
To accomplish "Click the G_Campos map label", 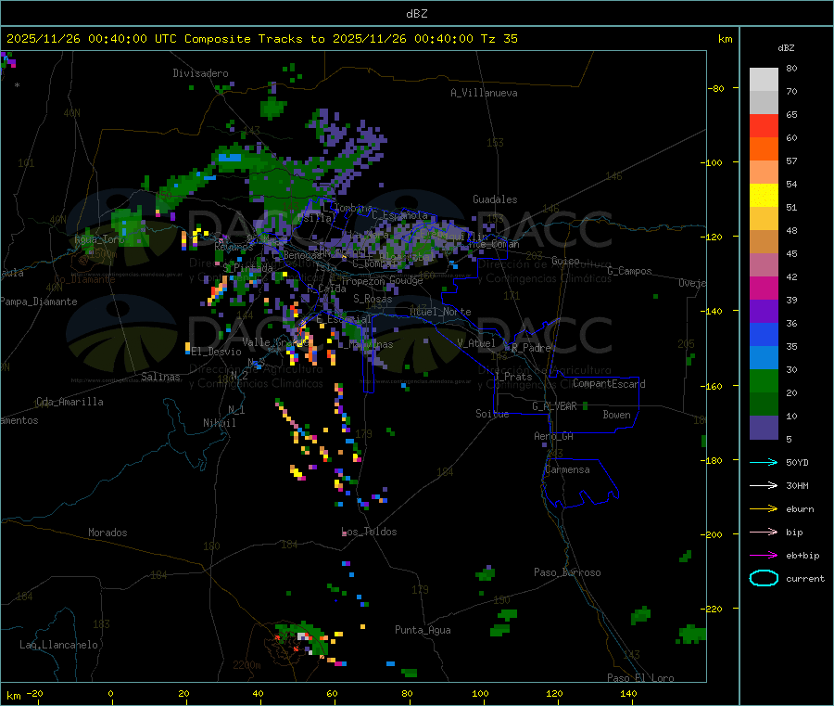I will tap(630, 271).
